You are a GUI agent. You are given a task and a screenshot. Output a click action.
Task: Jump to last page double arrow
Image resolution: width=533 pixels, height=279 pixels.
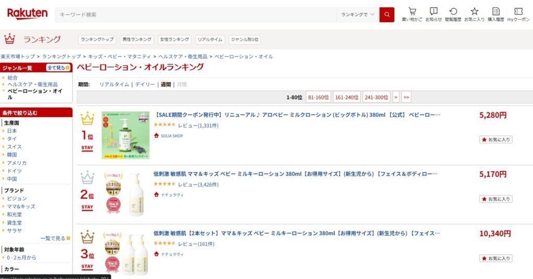(406, 97)
